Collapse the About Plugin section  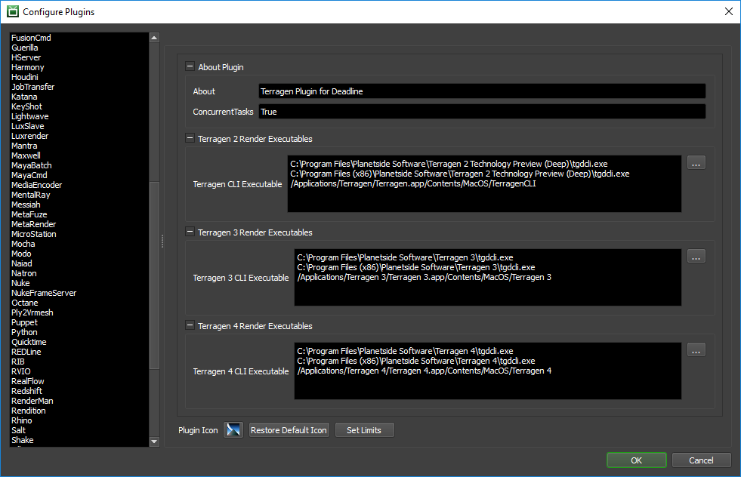click(190, 66)
